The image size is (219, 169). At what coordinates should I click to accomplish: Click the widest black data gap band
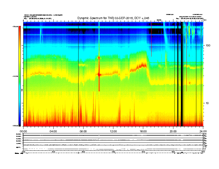coord(182,74)
